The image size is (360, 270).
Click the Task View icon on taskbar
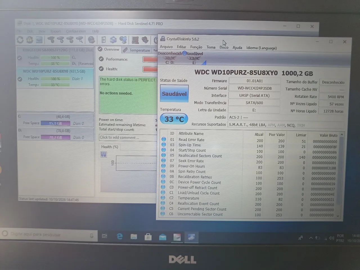(x=105, y=236)
